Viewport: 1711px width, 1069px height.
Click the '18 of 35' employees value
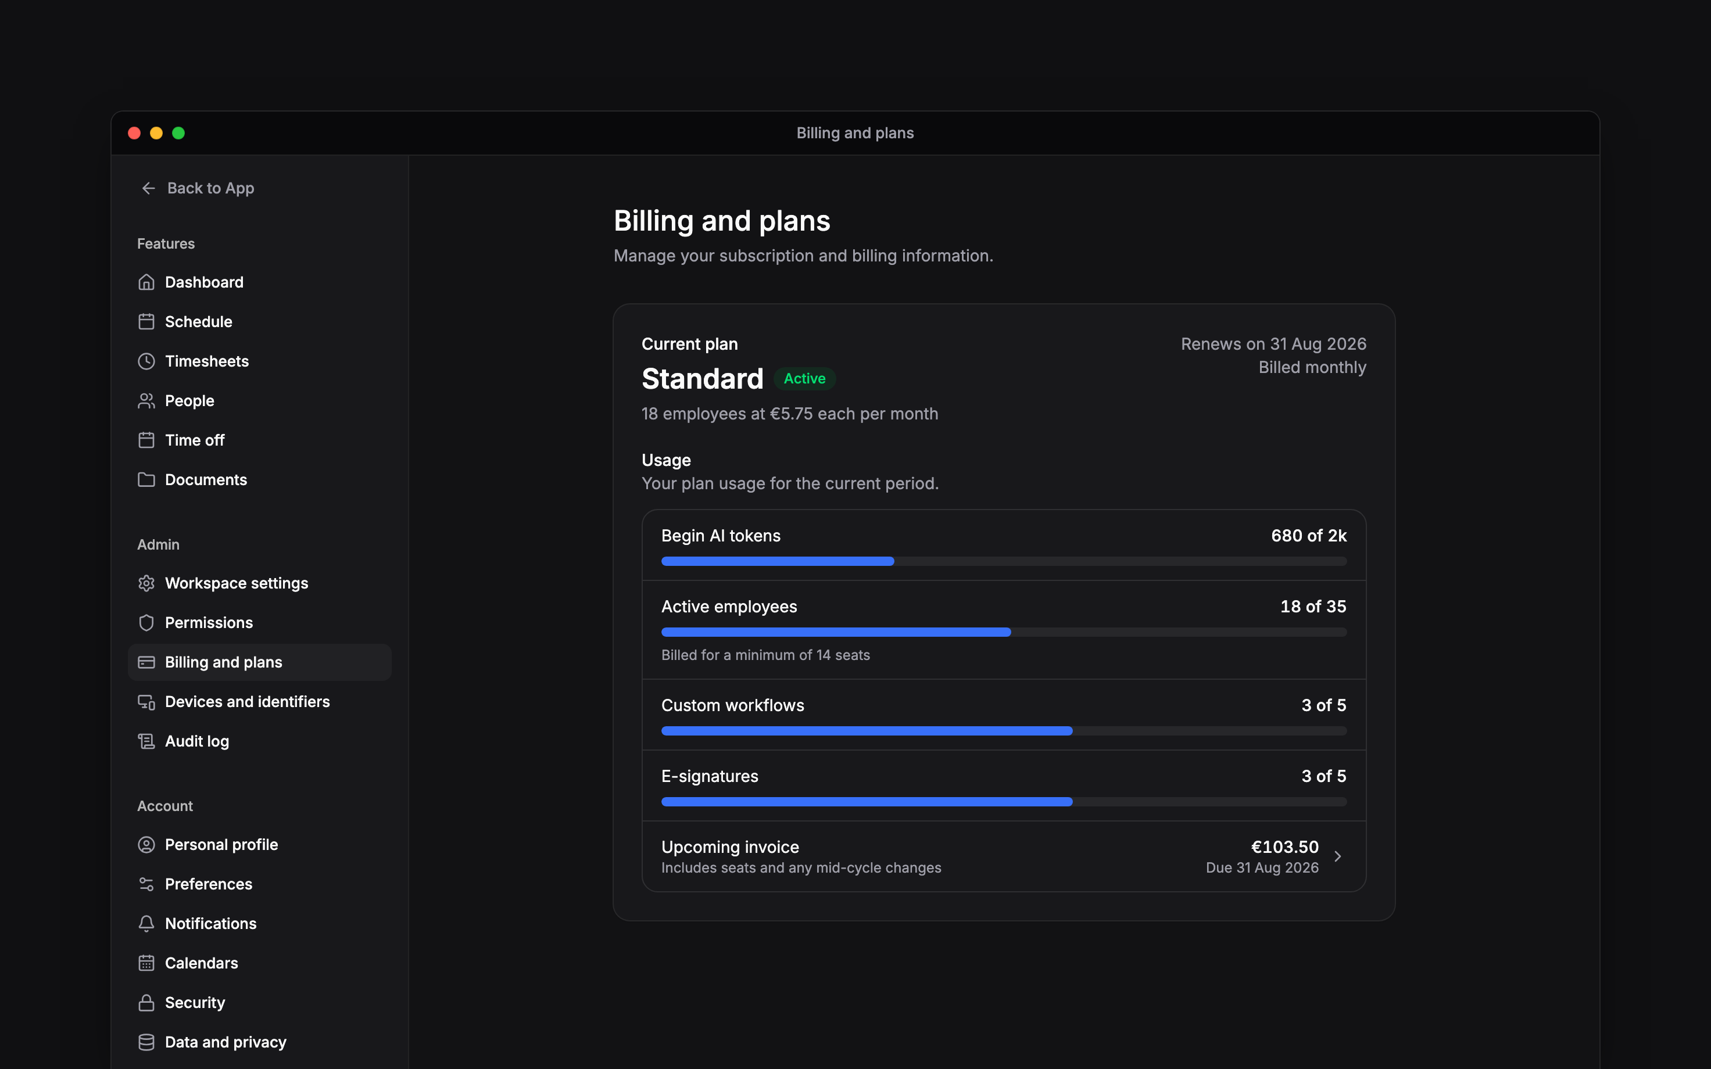1313,607
